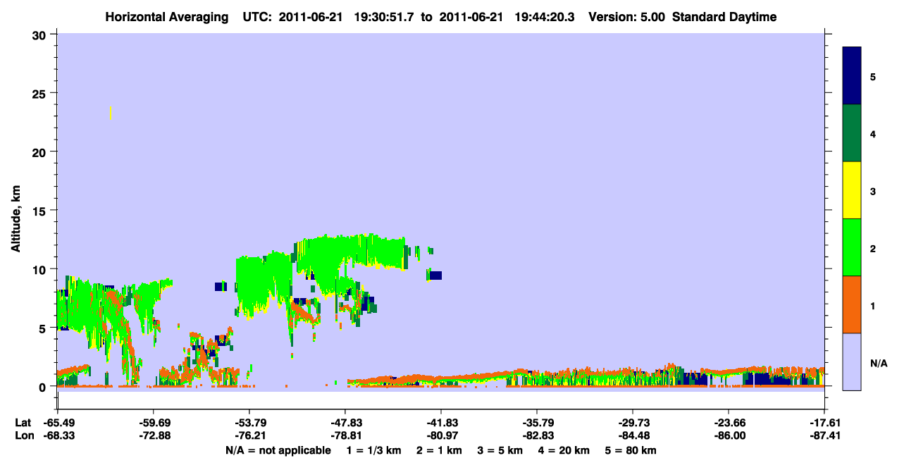916x470 pixels.
Task: Click the dark green level 4 color swatch
Action: coord(852,133)
